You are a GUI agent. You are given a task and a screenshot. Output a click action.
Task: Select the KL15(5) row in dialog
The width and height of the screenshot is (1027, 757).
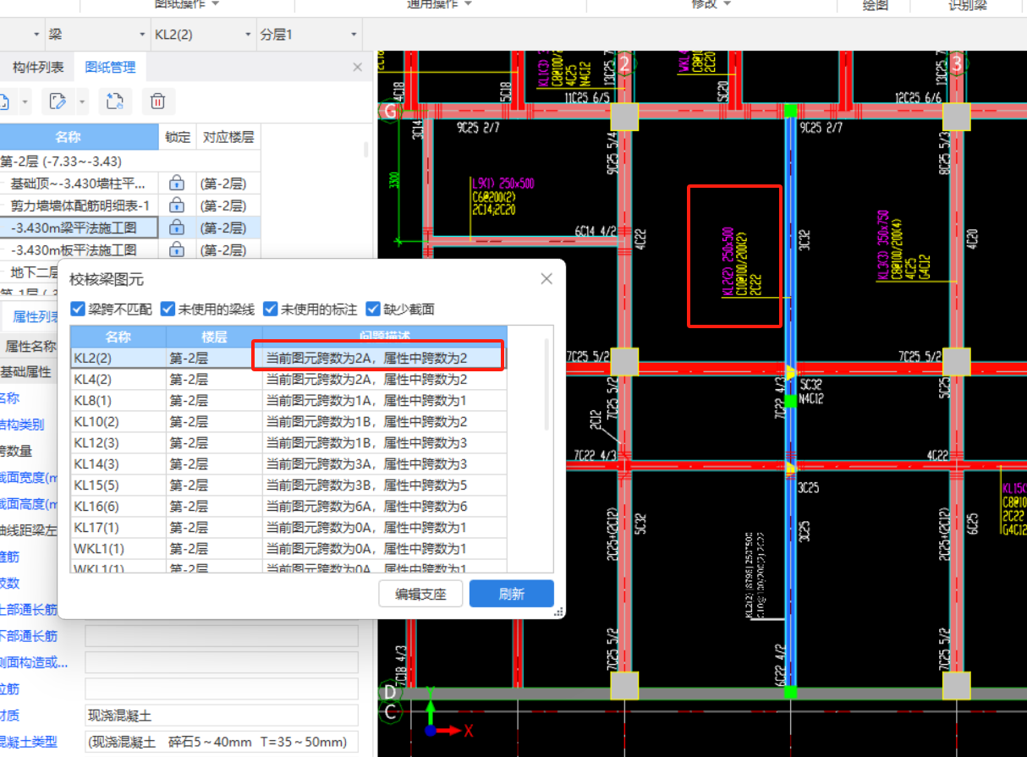pos(288,485)
